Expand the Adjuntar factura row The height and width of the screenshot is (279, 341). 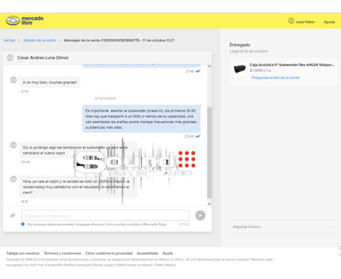coord(284,227)
